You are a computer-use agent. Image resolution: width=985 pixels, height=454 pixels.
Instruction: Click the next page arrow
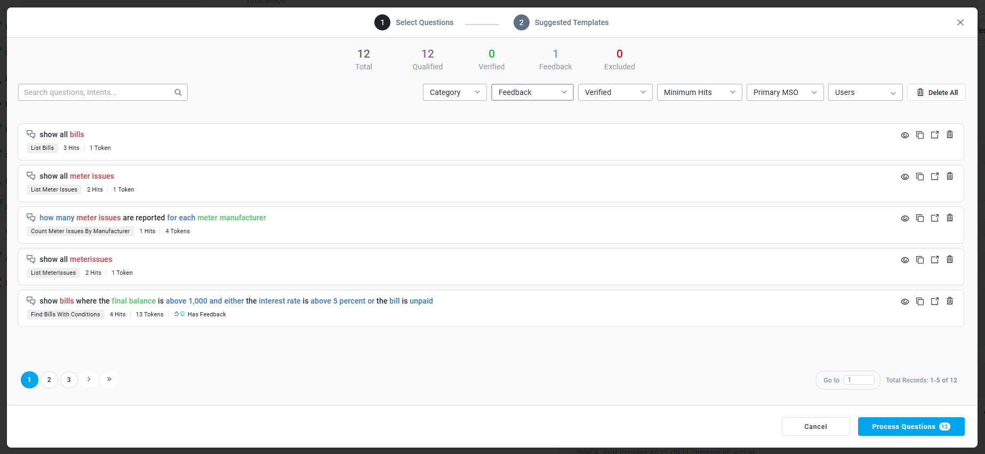(89, 379)
